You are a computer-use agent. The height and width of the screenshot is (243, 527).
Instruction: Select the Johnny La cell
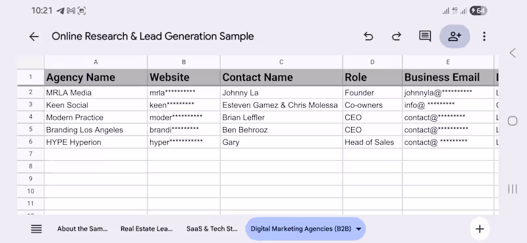tap(281, 92)
